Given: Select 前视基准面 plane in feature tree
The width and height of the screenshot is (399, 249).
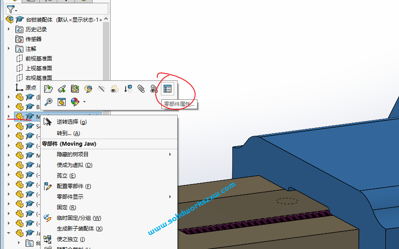Looking at the screenshot, I should coord(39,58).
